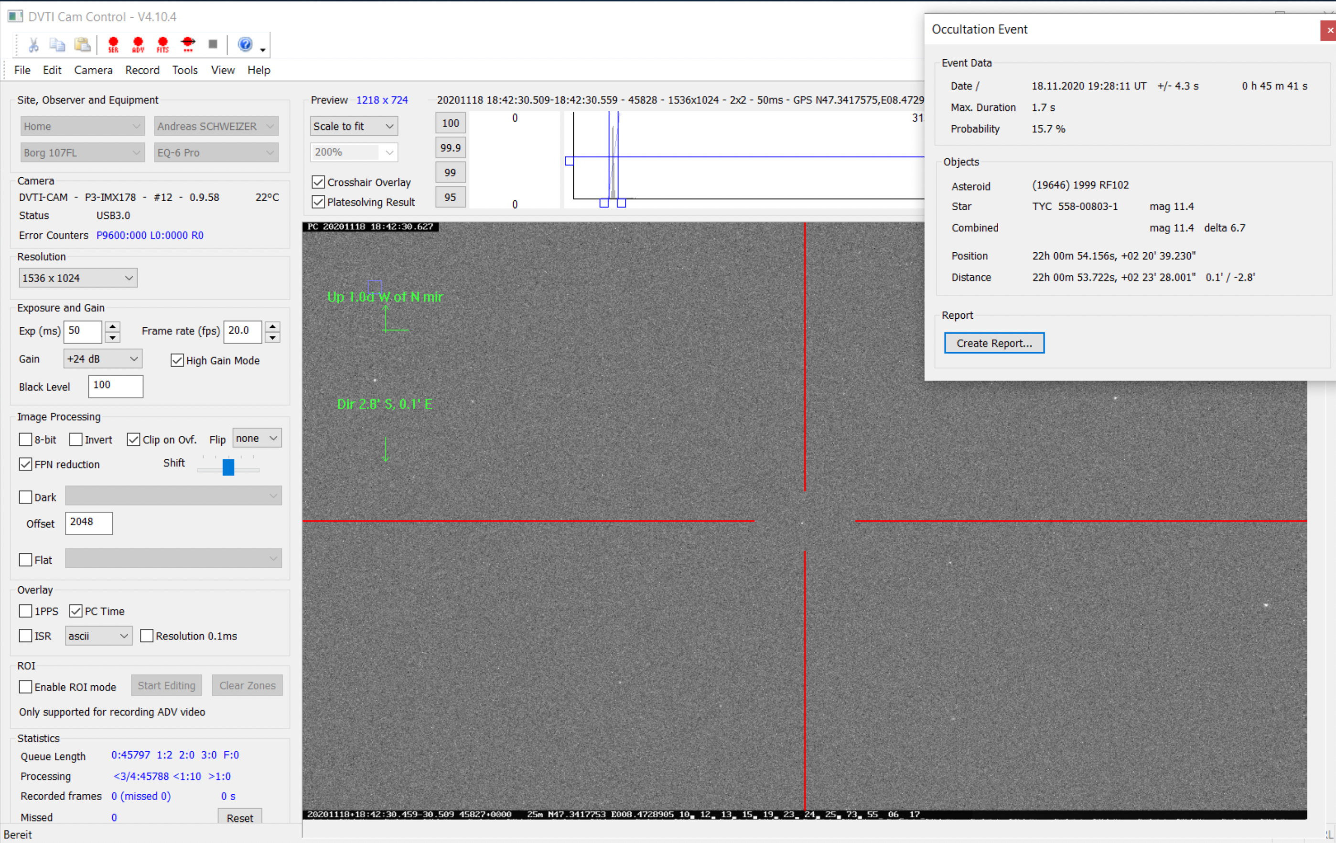The height and width of the screenshot is (843, 1336).
Task: Click the Create Report button
Action: pos(994,343)
